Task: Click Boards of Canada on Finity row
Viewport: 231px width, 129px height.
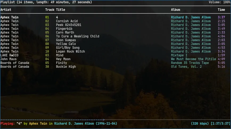Action: (15, 63)
